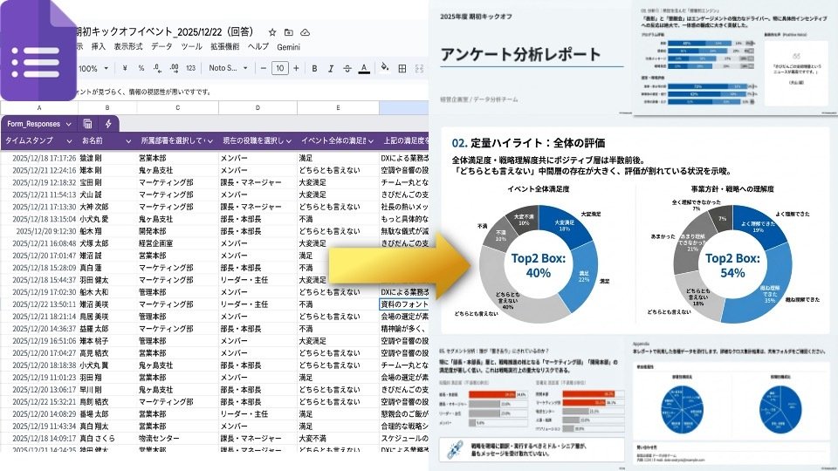Open the 挿入 menu

(x=99, y=46)
